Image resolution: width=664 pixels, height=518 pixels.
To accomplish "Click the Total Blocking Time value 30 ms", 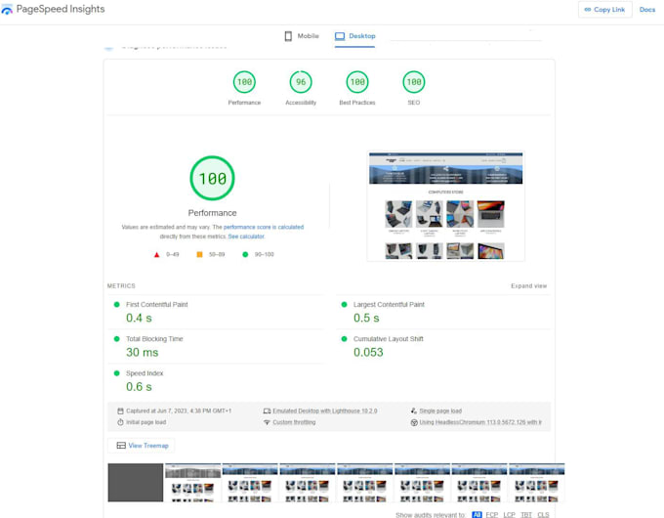I will [143, 352].
